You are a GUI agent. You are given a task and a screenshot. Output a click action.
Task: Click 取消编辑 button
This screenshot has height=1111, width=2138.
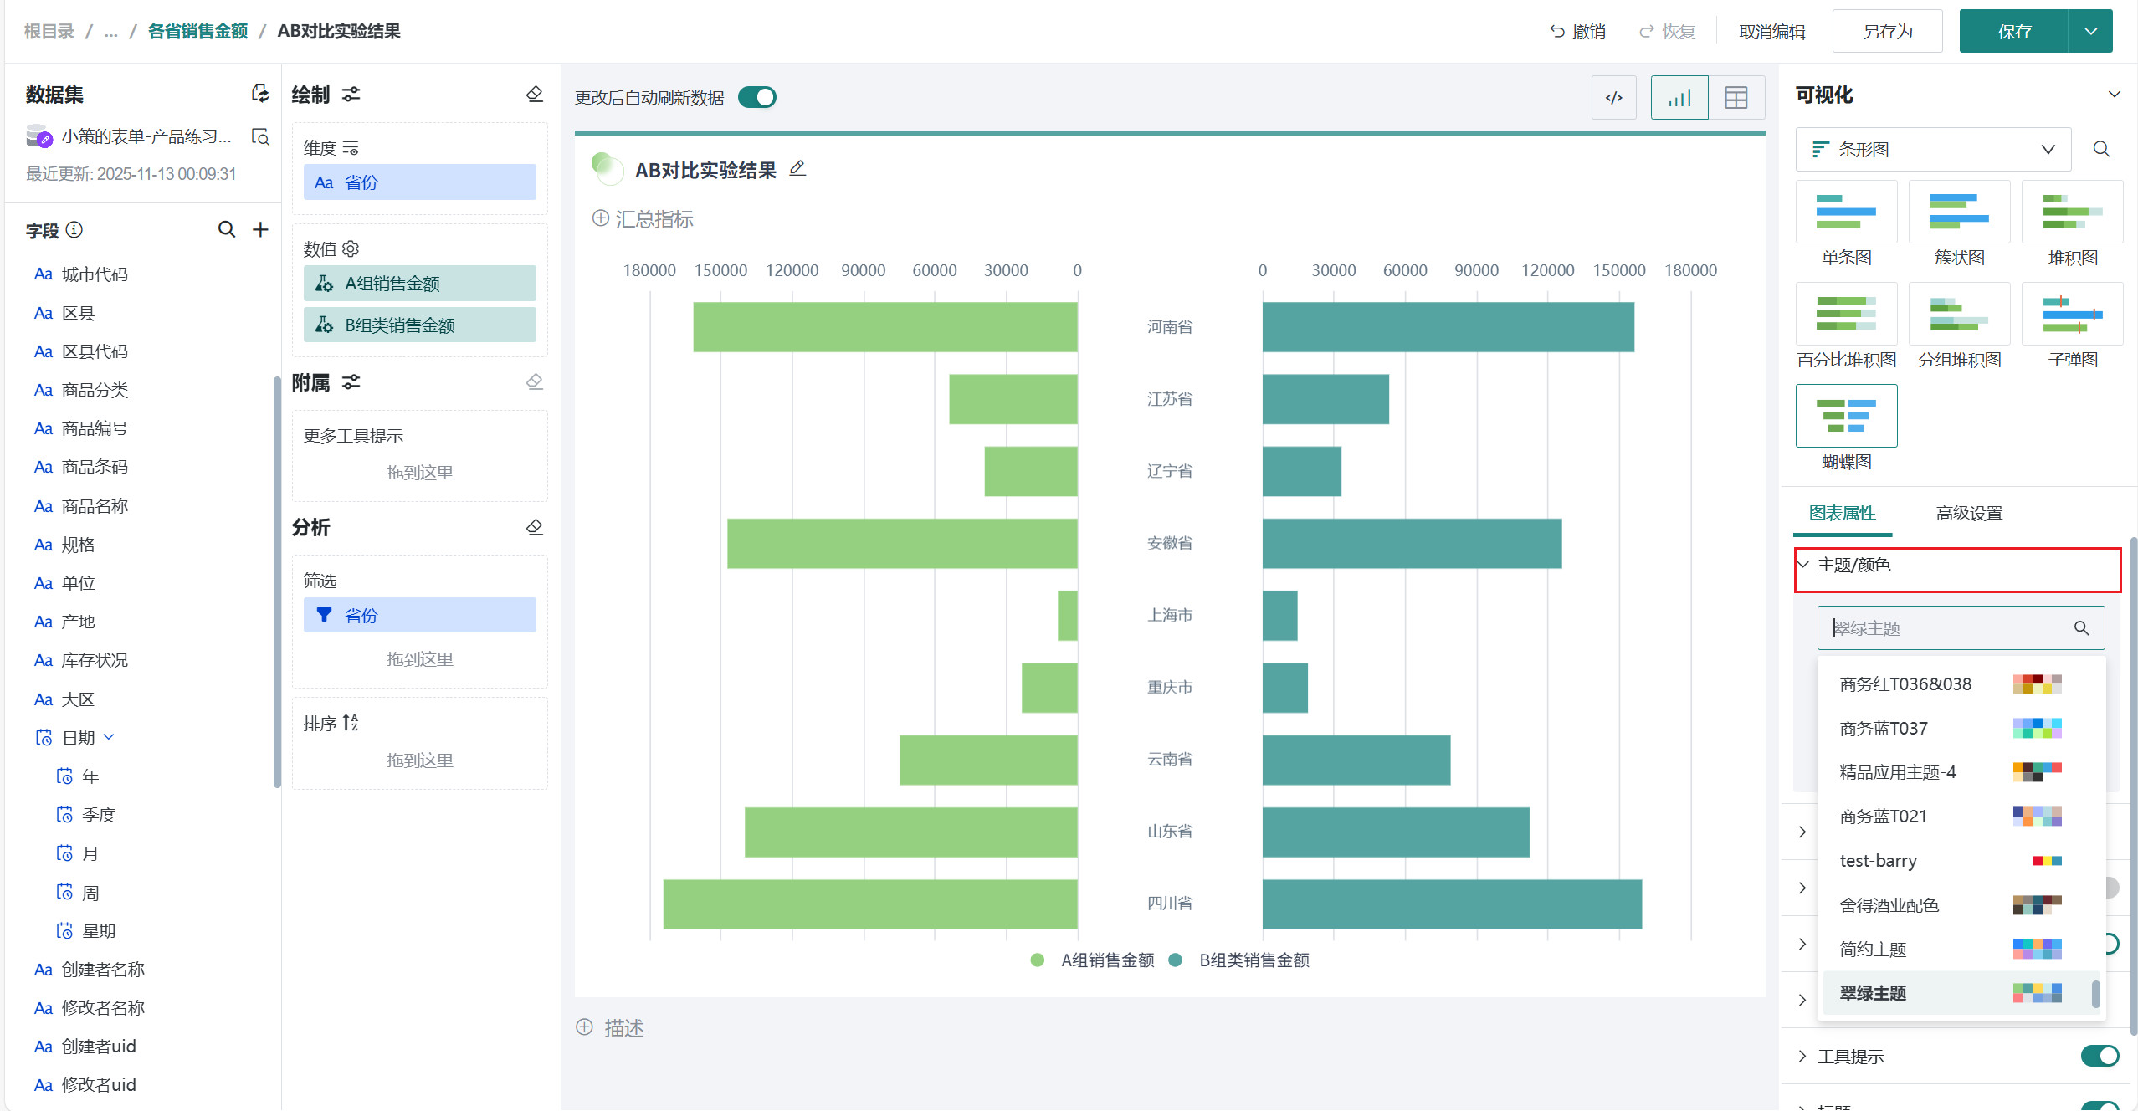pos(1771,32)
